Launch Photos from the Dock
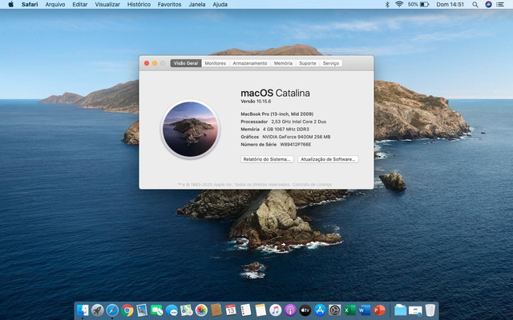The height and width of the screenshot is (320, 513). [x=201, y=310]
